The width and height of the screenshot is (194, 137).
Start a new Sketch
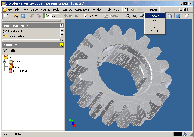[x=91, y=16]
